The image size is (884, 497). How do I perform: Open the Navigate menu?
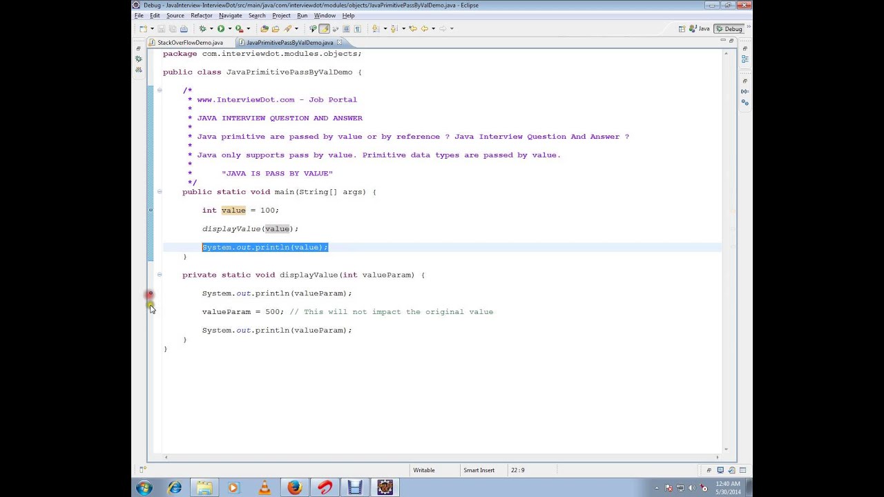(x=231, y=15)
